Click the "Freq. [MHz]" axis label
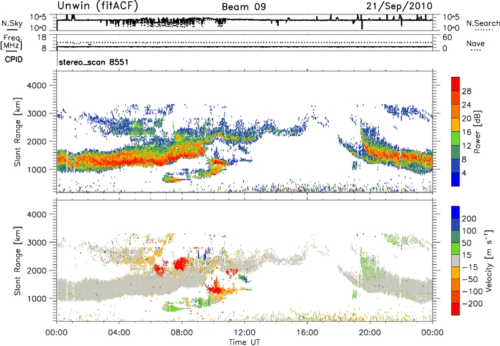 (x=11, y=42)
